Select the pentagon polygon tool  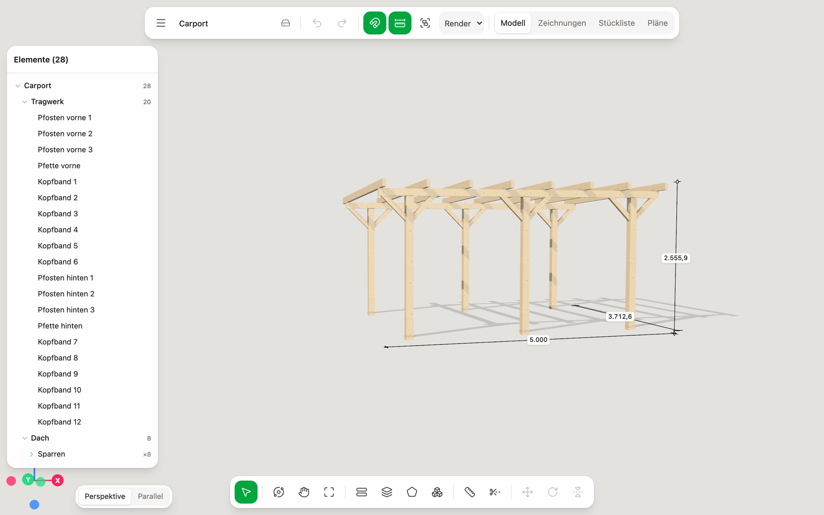(412, 492)
